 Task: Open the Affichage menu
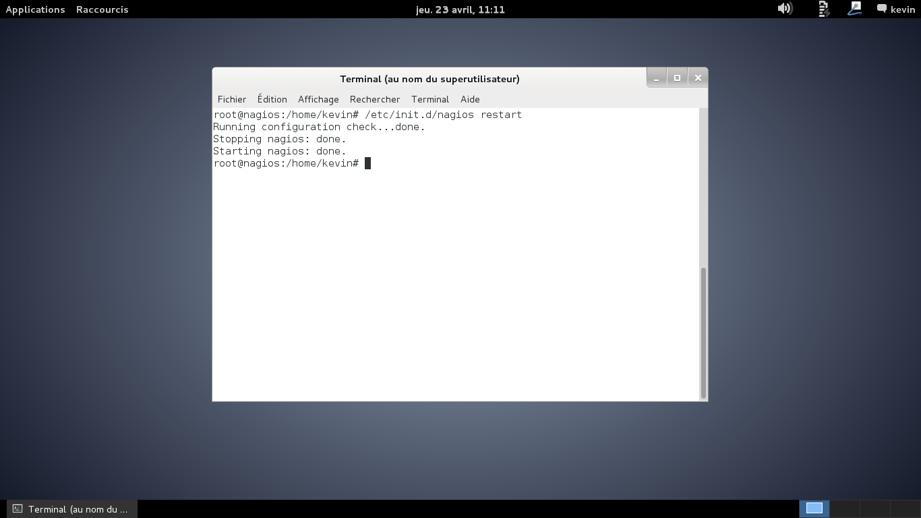coord(318,99)
